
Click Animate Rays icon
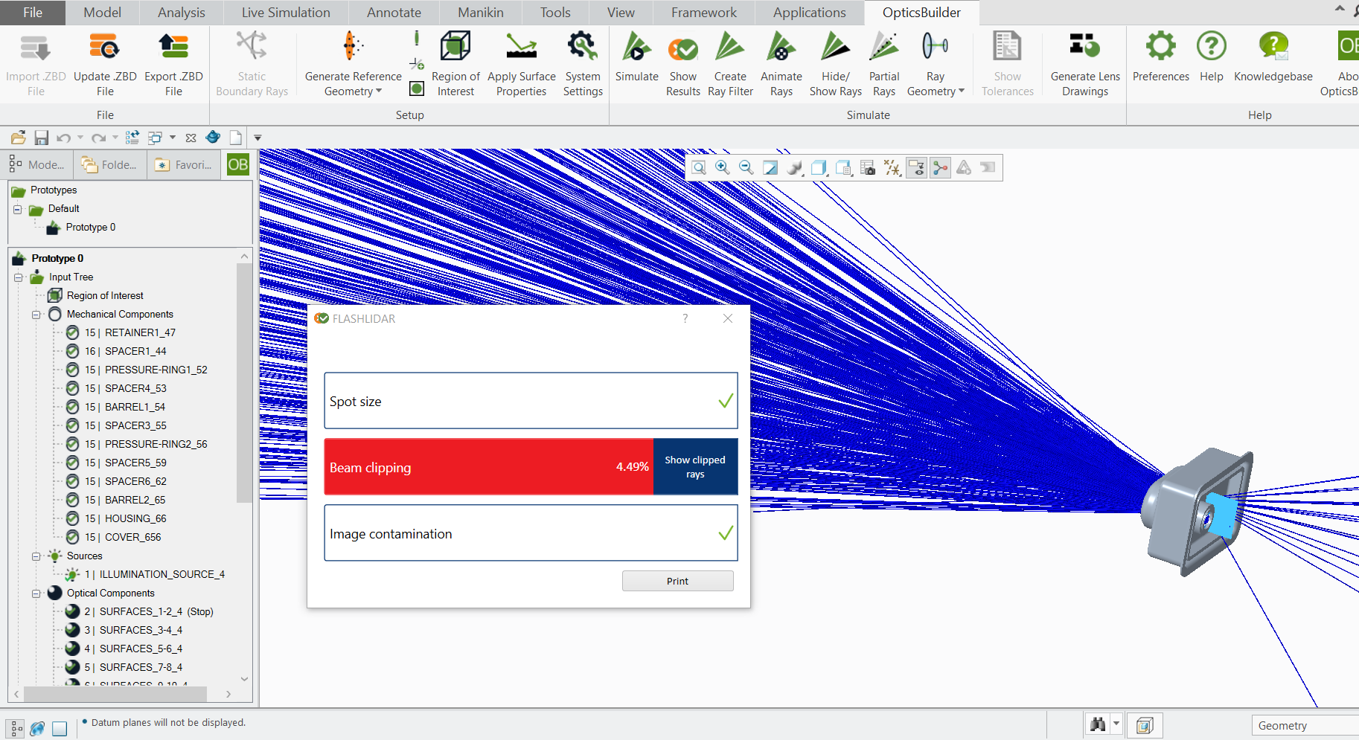781,47
